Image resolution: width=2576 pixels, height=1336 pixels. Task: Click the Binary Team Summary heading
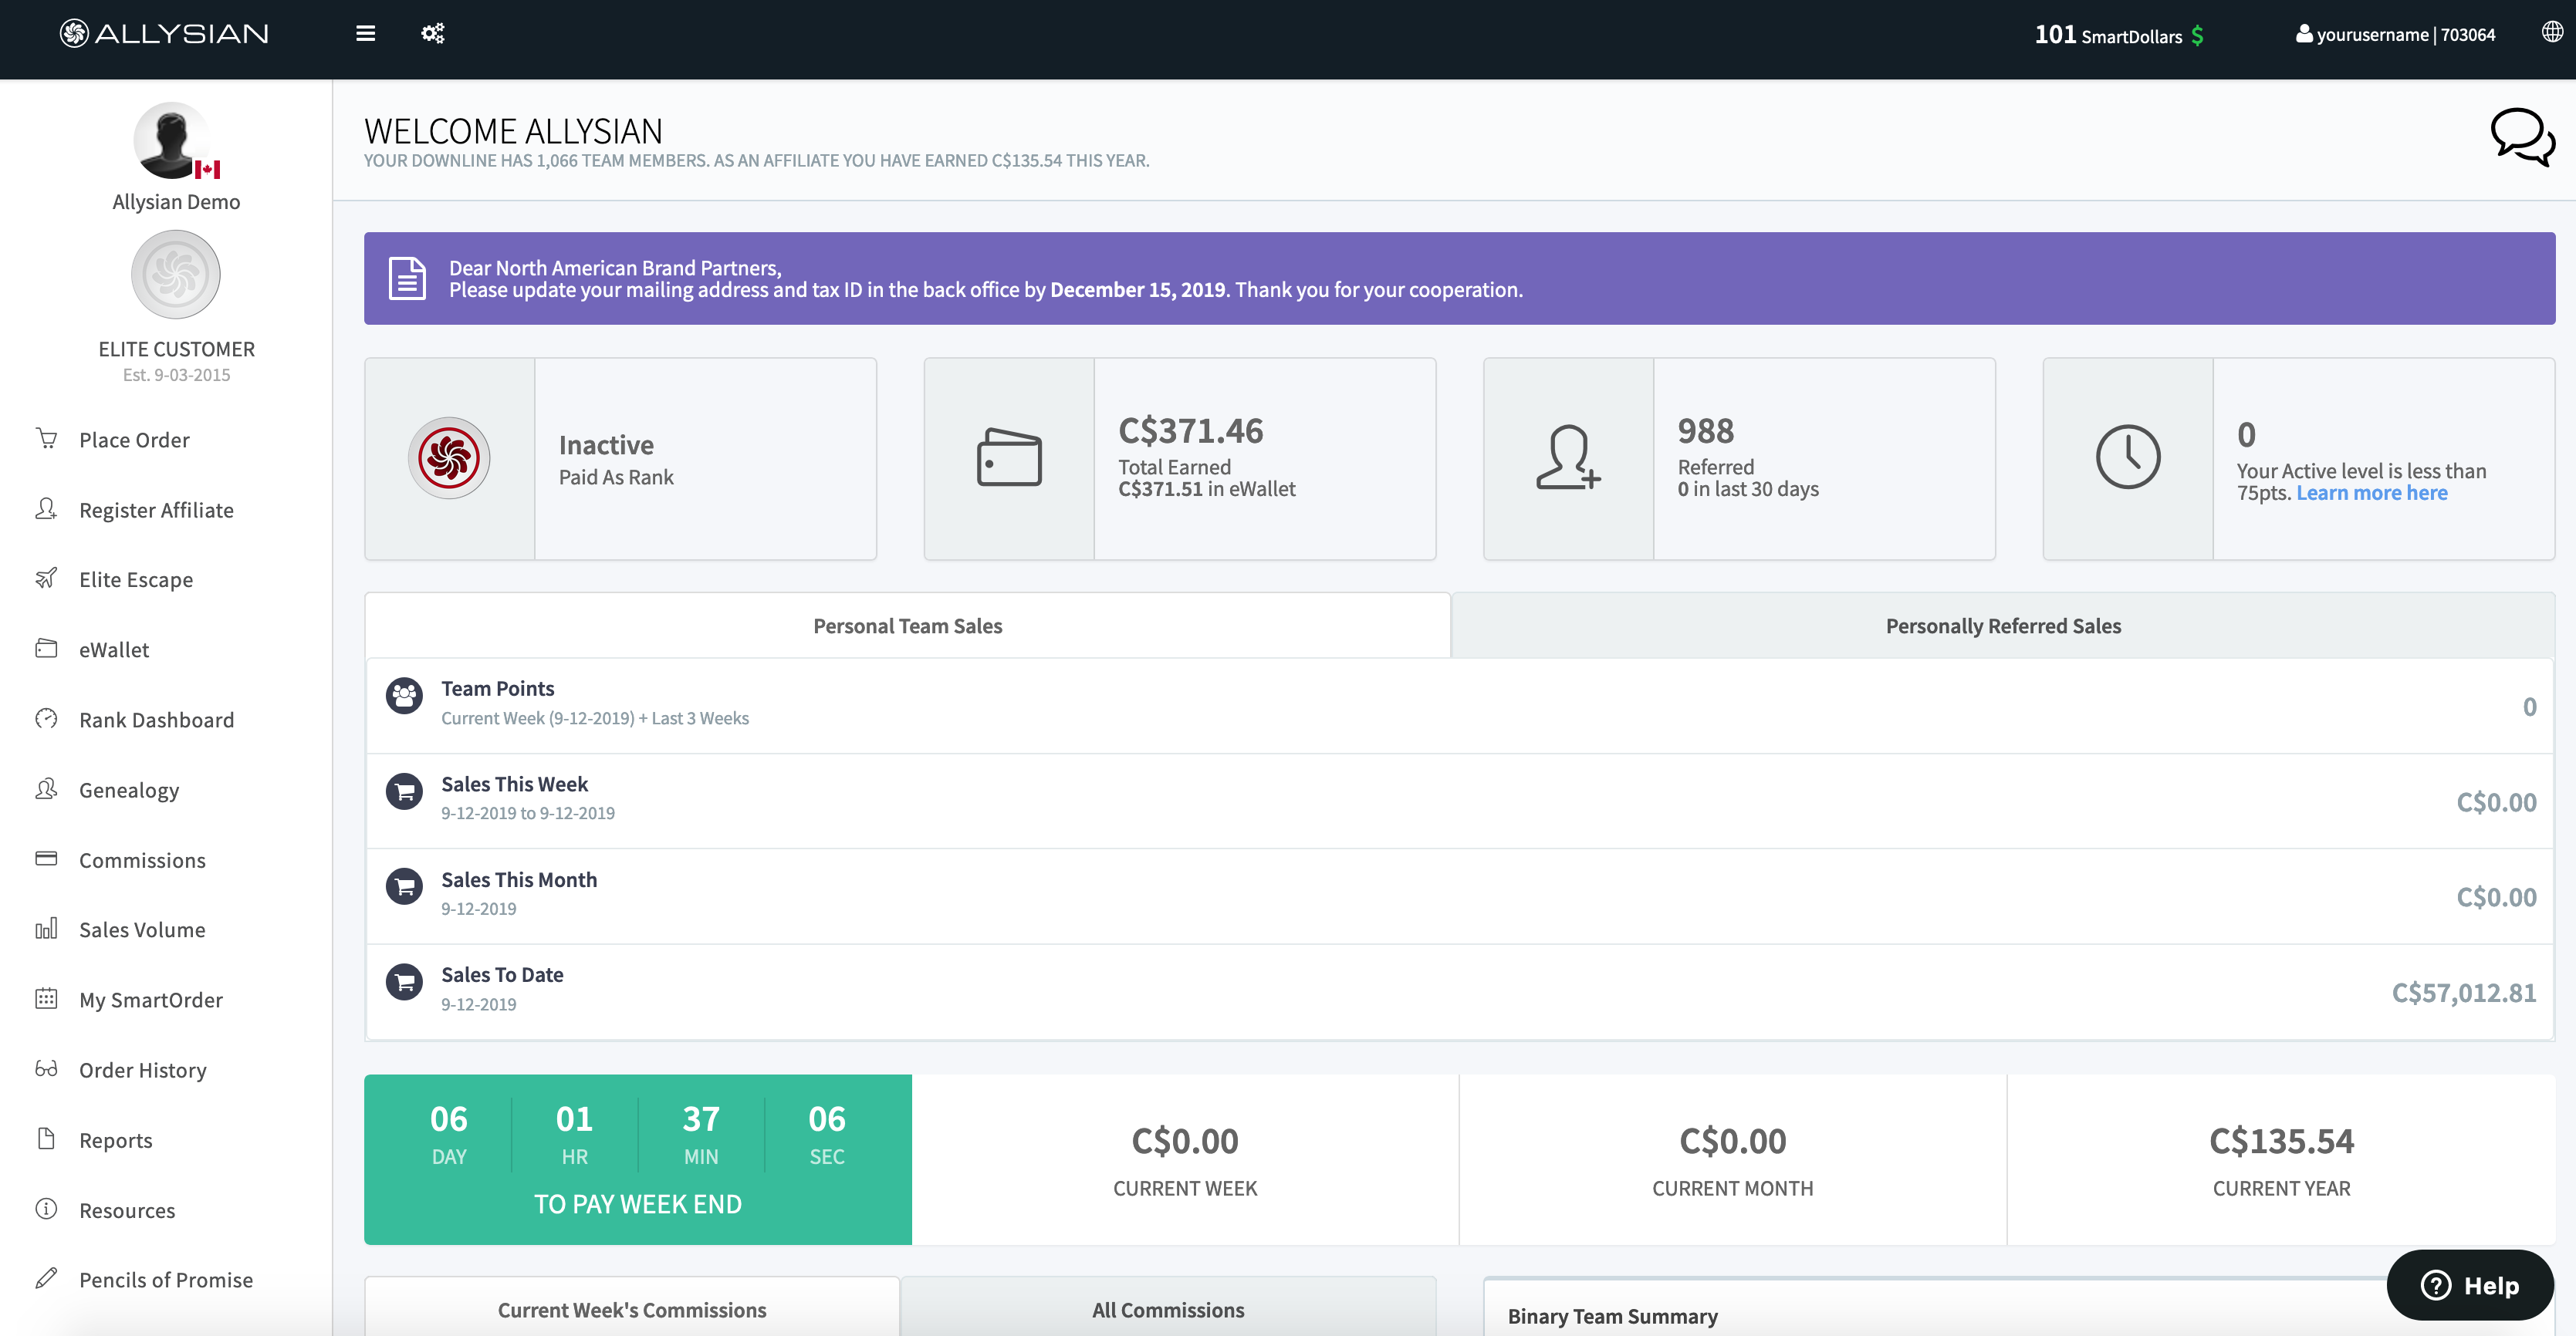coord(1612,1316)
